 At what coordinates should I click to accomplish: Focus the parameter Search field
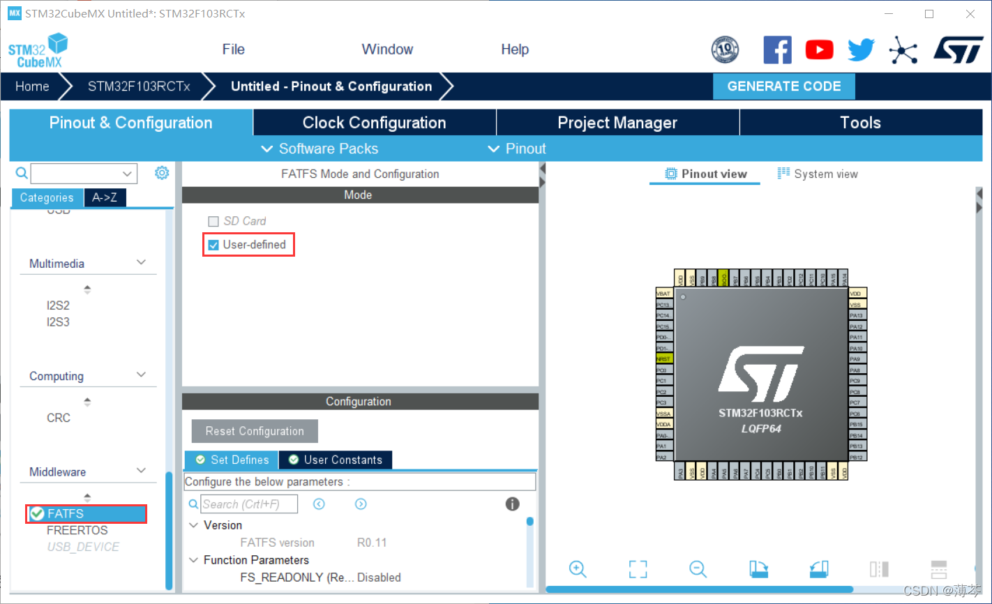(250, 504)
